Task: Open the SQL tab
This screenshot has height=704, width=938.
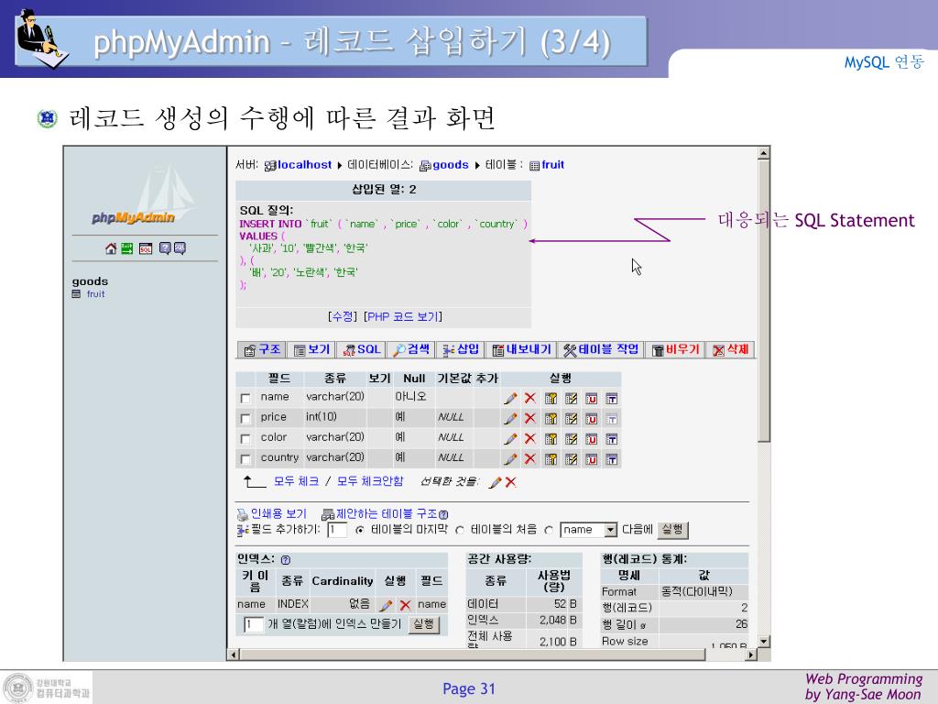Action: [361, 349]
